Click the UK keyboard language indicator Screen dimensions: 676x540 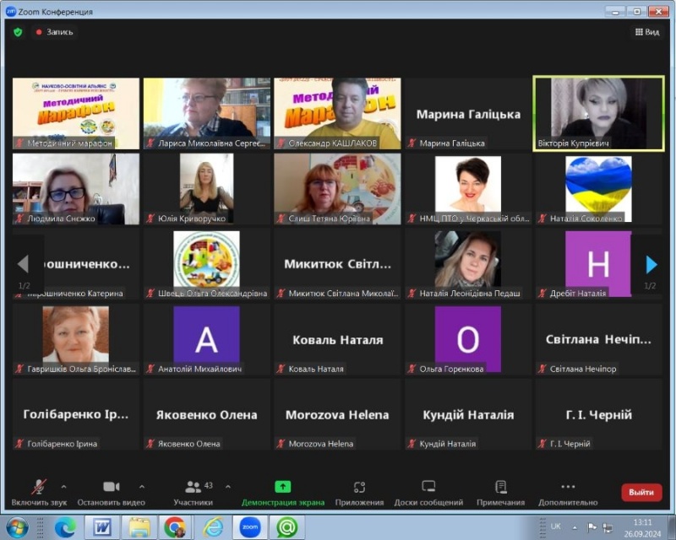tap(555, 526)
